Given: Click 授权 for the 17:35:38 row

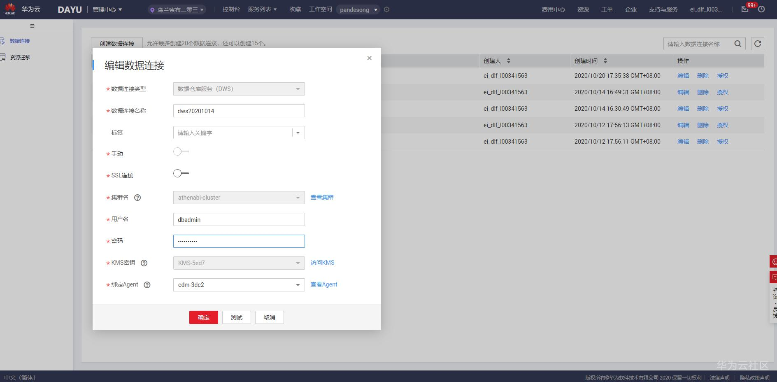Looking at the screenshot, I should point(723,76).
